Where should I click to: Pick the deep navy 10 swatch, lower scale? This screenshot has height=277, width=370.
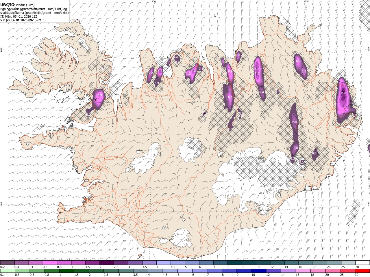(259, 271)
